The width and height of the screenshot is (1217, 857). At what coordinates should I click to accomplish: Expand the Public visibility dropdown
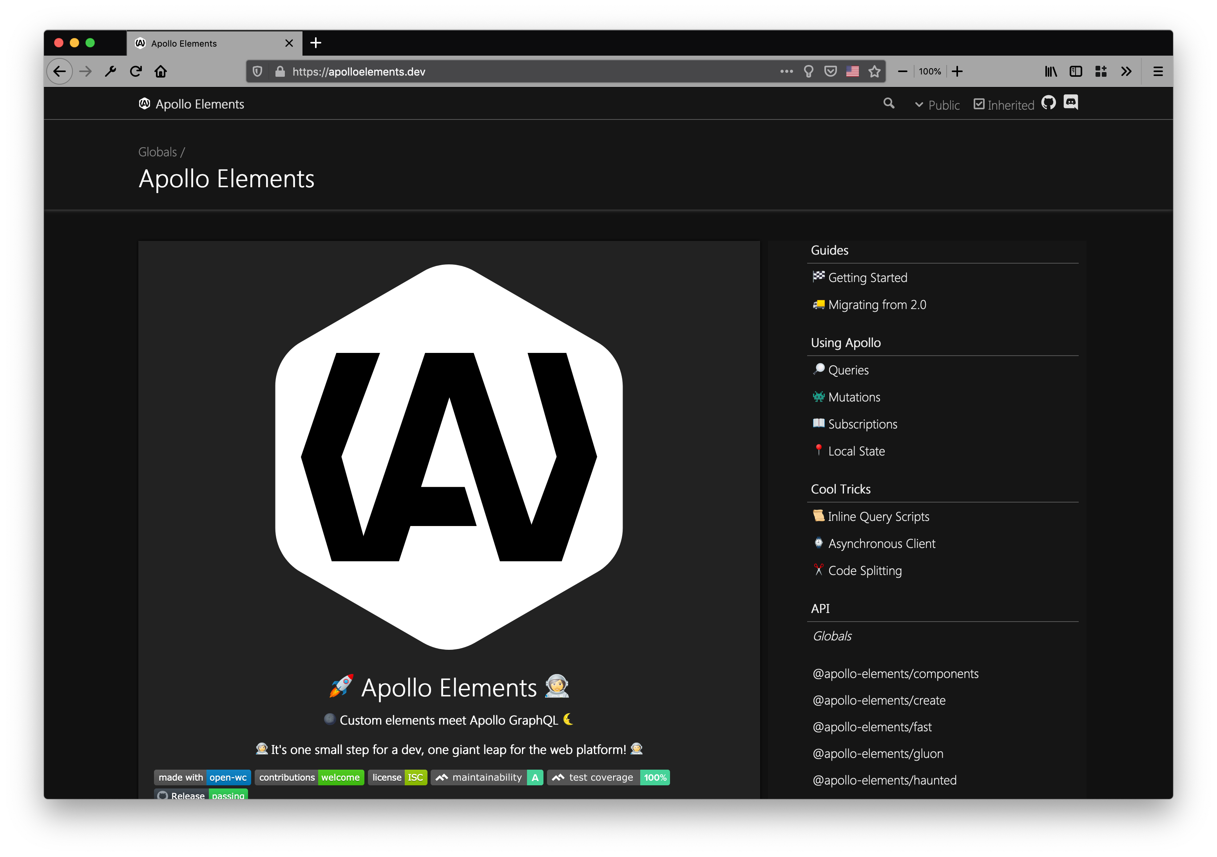point(937,105)
